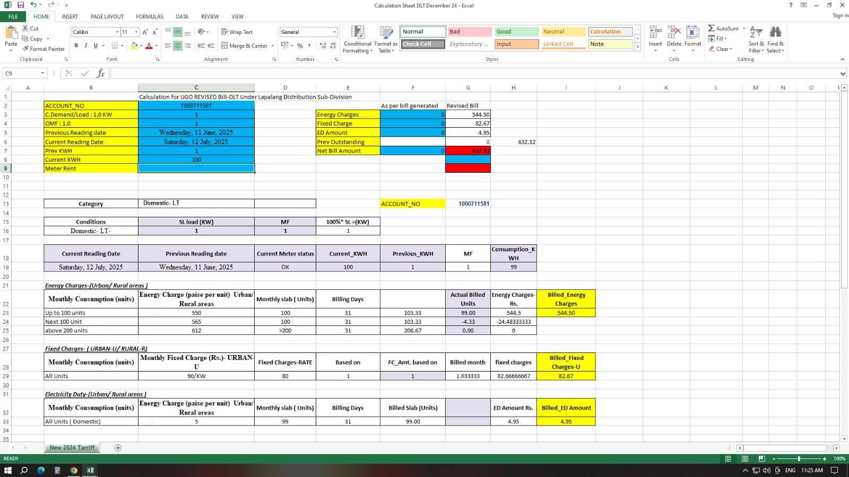Expand the General number format dropdown
The image size is (849, 477).
[334, 32]
